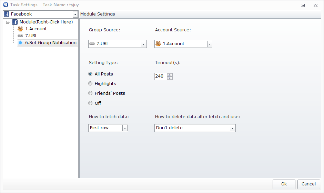Click the link icon inside the Group Source box
The width and height of the screenshot is (324, 193).
pyautogui.click(x=92, y=44)
